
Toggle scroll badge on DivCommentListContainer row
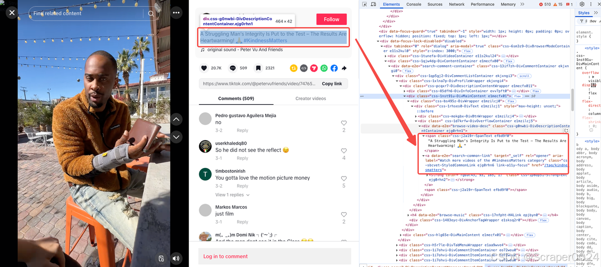[524, 76]
